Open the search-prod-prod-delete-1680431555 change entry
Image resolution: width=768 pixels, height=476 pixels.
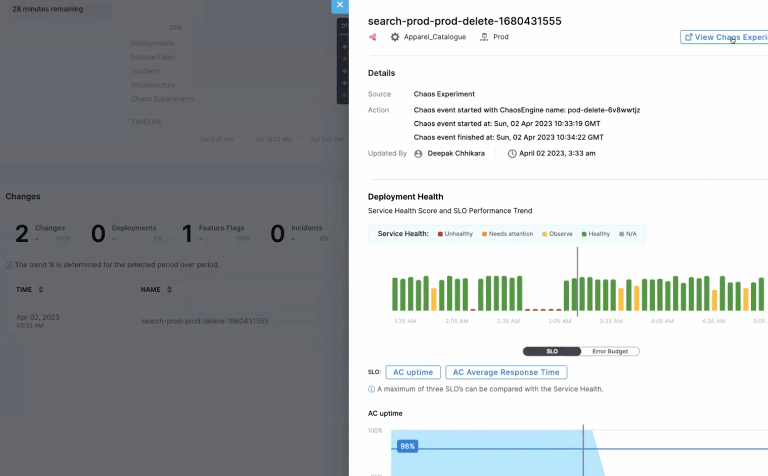coord(205,321)
